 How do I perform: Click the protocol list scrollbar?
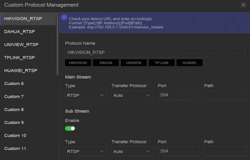(x=57, y=44)
